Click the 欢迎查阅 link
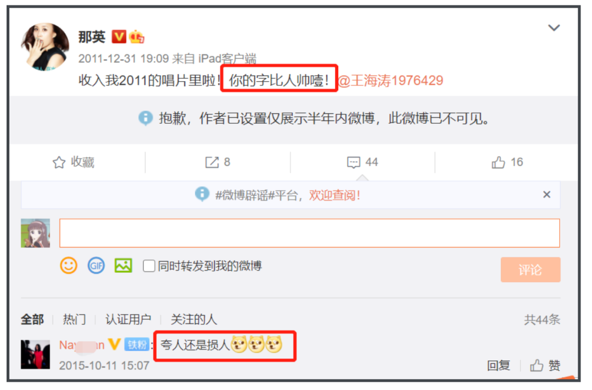Viewport: 592px width, 390px height. pos(334,195)
